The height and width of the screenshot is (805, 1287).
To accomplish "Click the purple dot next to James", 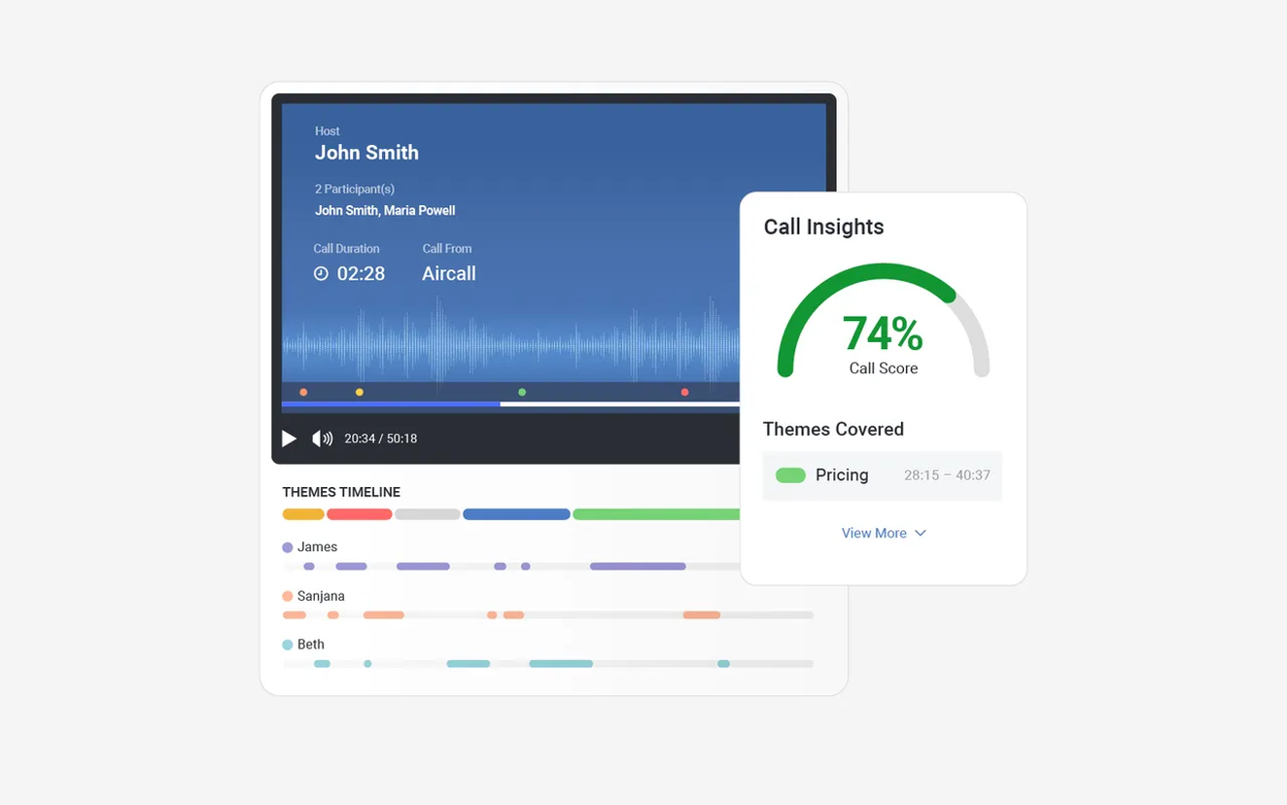I will (288, 547).
